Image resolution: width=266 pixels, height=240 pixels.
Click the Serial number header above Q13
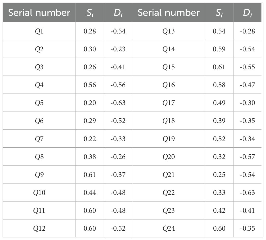tap(168, 12)
